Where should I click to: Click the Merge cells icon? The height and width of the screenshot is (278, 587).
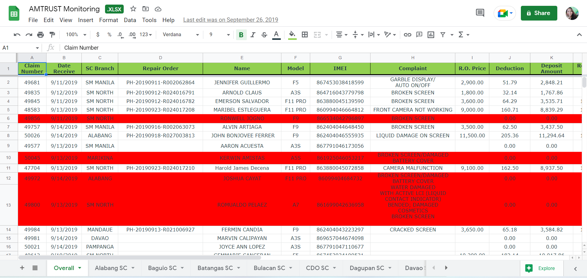(x=317, y=35)
